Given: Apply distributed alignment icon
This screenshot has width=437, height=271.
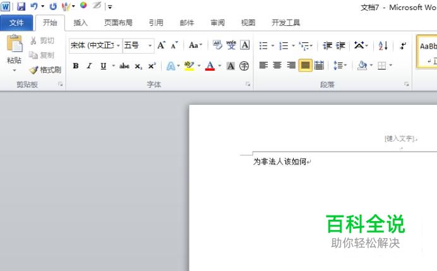Looking at the screenshot, I should (319, 66).
